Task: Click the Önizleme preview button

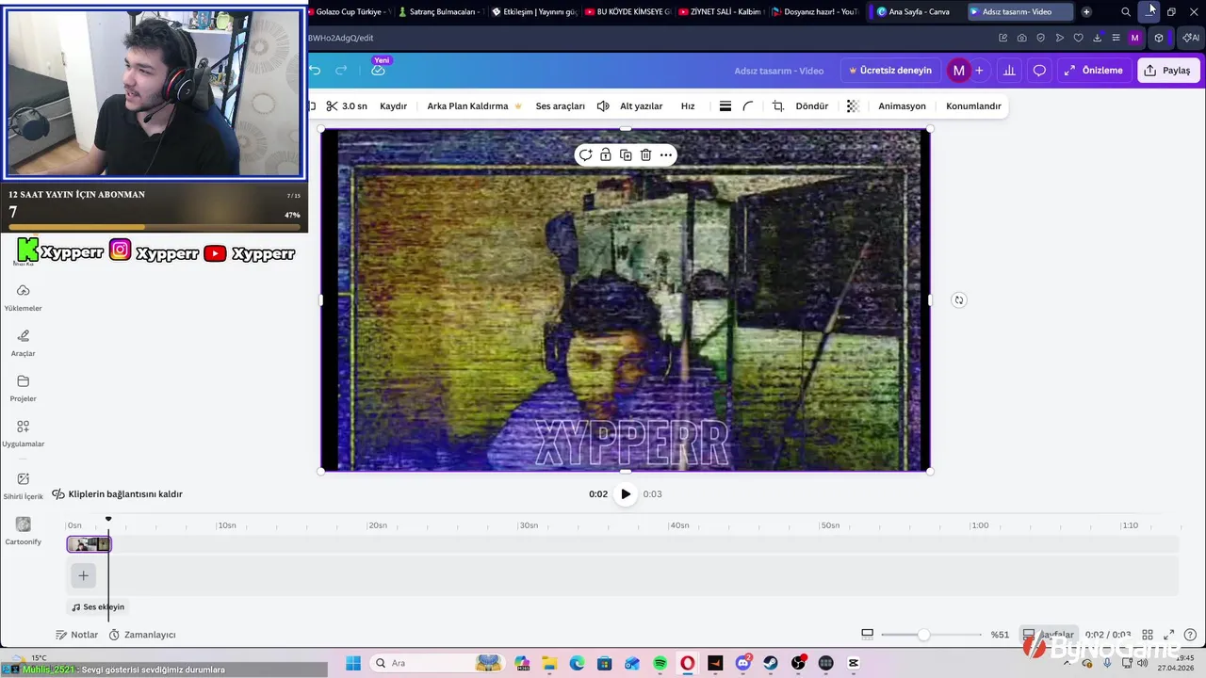Action: [x=1094, y=71]
